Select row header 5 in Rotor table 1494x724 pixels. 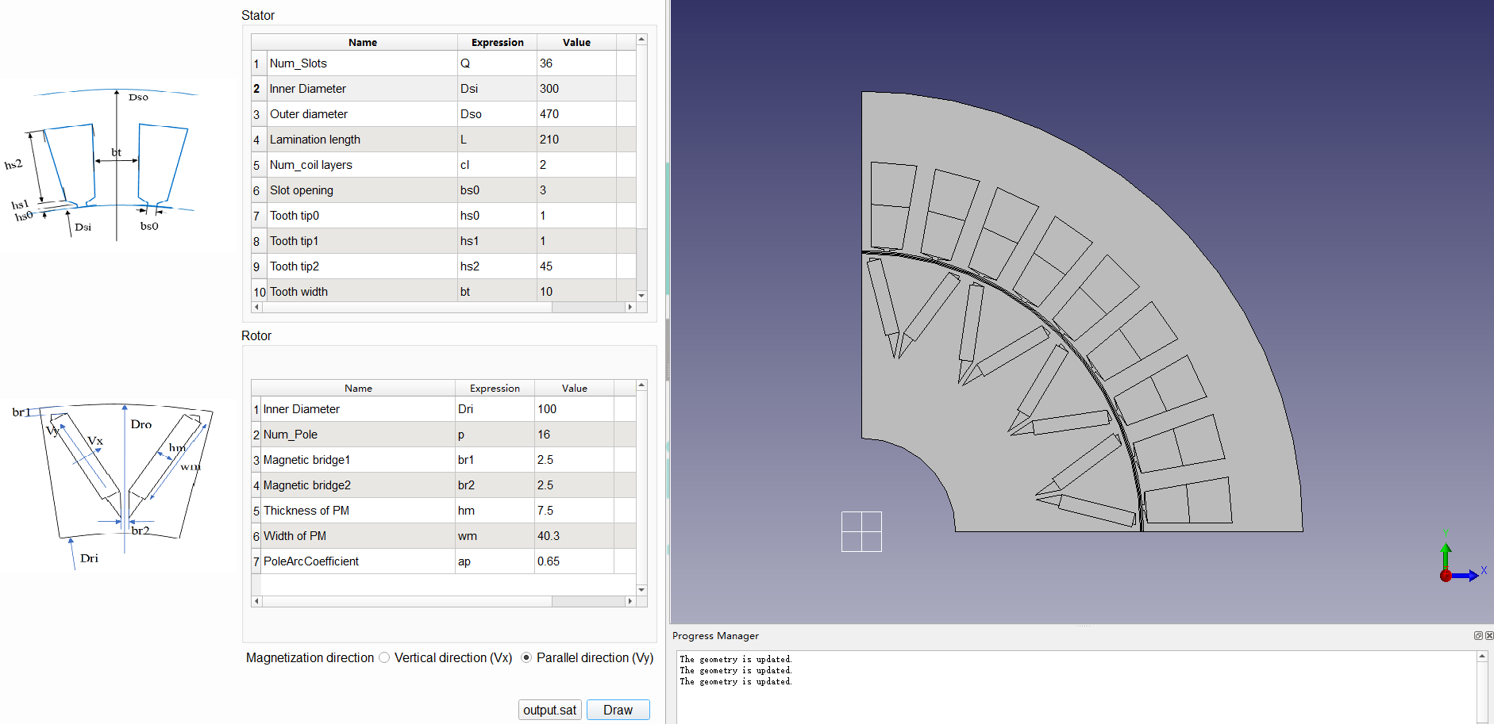[256, 511]
